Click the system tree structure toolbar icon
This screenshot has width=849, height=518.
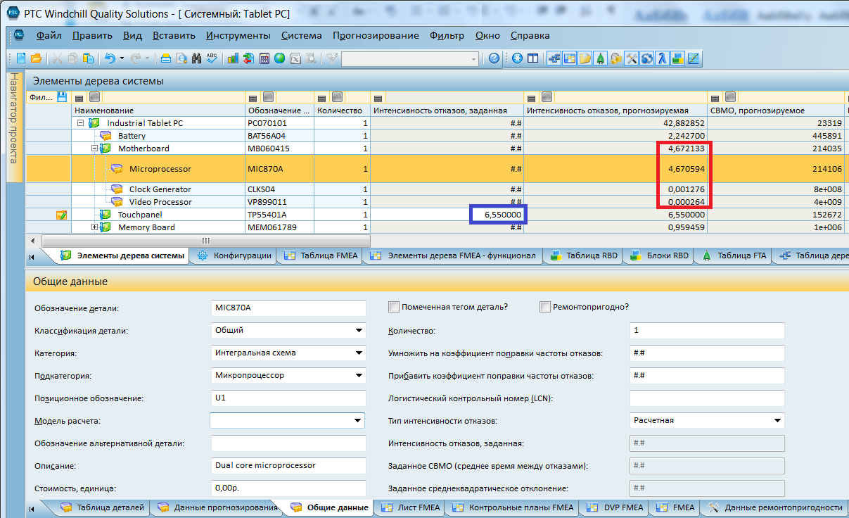pos(554,58)
